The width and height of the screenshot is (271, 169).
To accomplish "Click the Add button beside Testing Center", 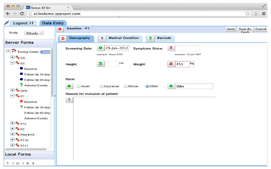I will click(x=45, y=52).
